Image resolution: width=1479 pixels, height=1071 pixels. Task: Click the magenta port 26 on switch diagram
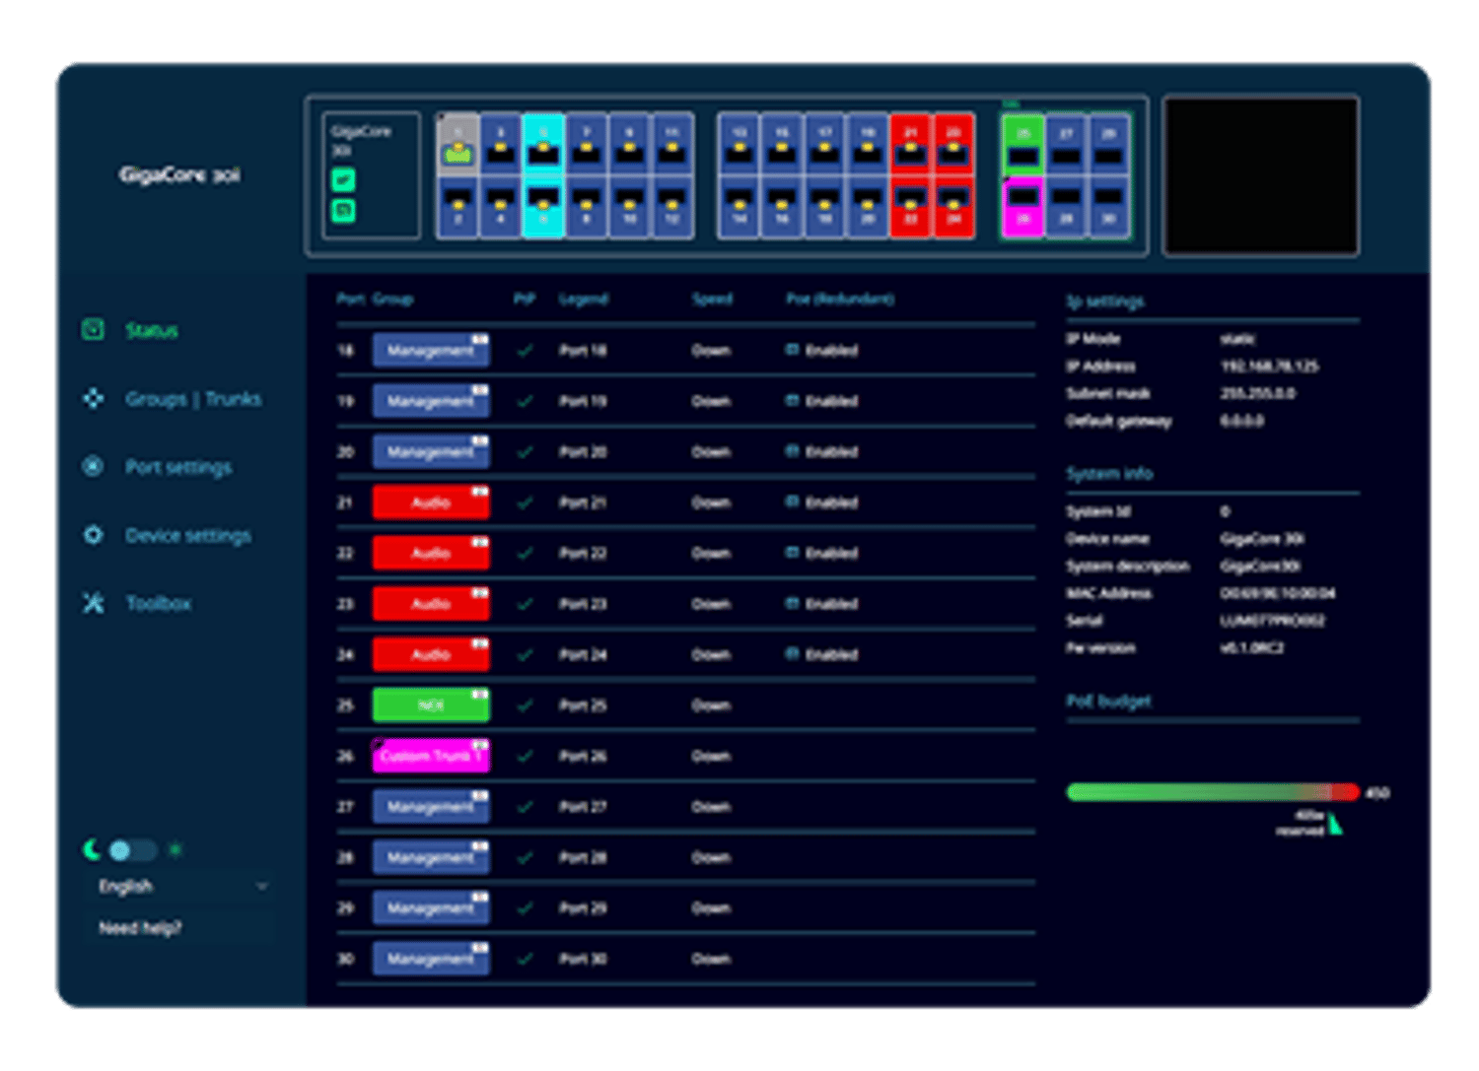(1023, 207)
